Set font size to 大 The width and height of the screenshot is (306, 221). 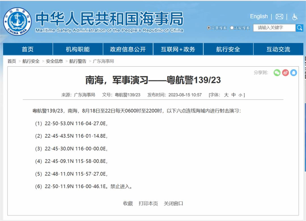click(226, 95)
